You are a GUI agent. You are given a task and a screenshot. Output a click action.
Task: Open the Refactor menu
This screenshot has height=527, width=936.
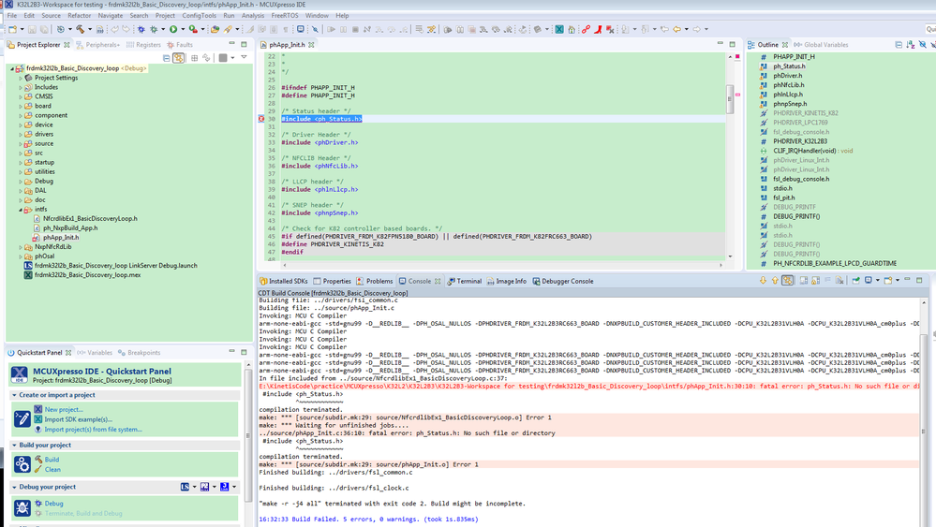[x=79, y=16]
